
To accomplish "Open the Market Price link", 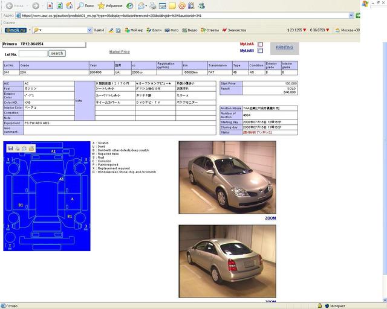I will [x=120, y=52].
